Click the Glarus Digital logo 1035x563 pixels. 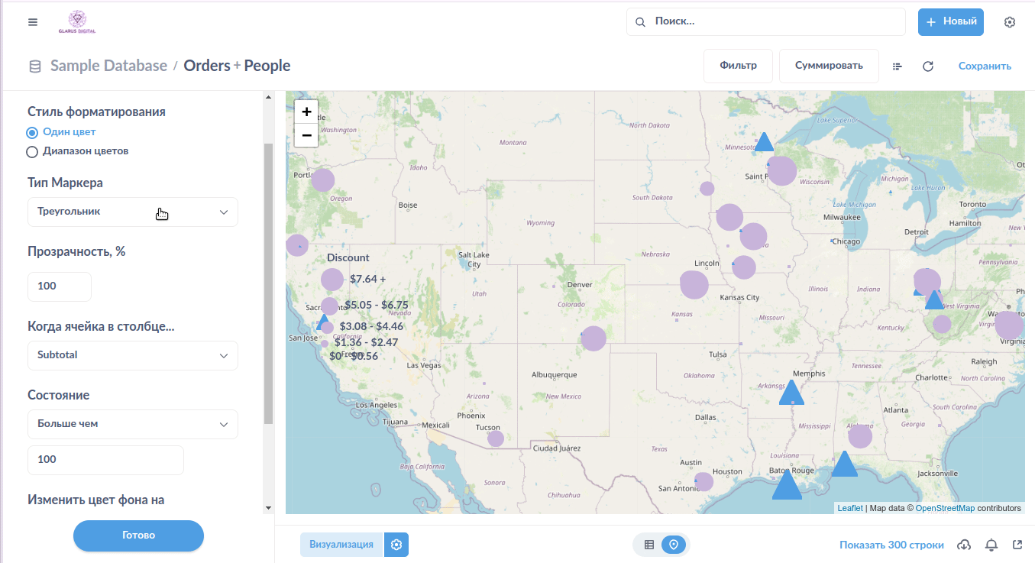pyautogui.click(x=76, y=22)
